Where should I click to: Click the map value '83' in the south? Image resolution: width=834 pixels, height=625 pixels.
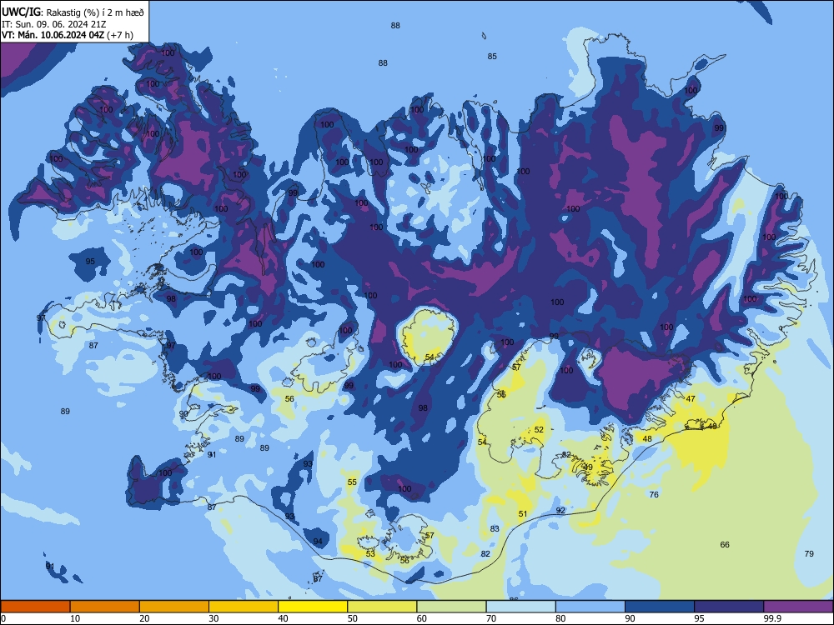click(495, 528)
